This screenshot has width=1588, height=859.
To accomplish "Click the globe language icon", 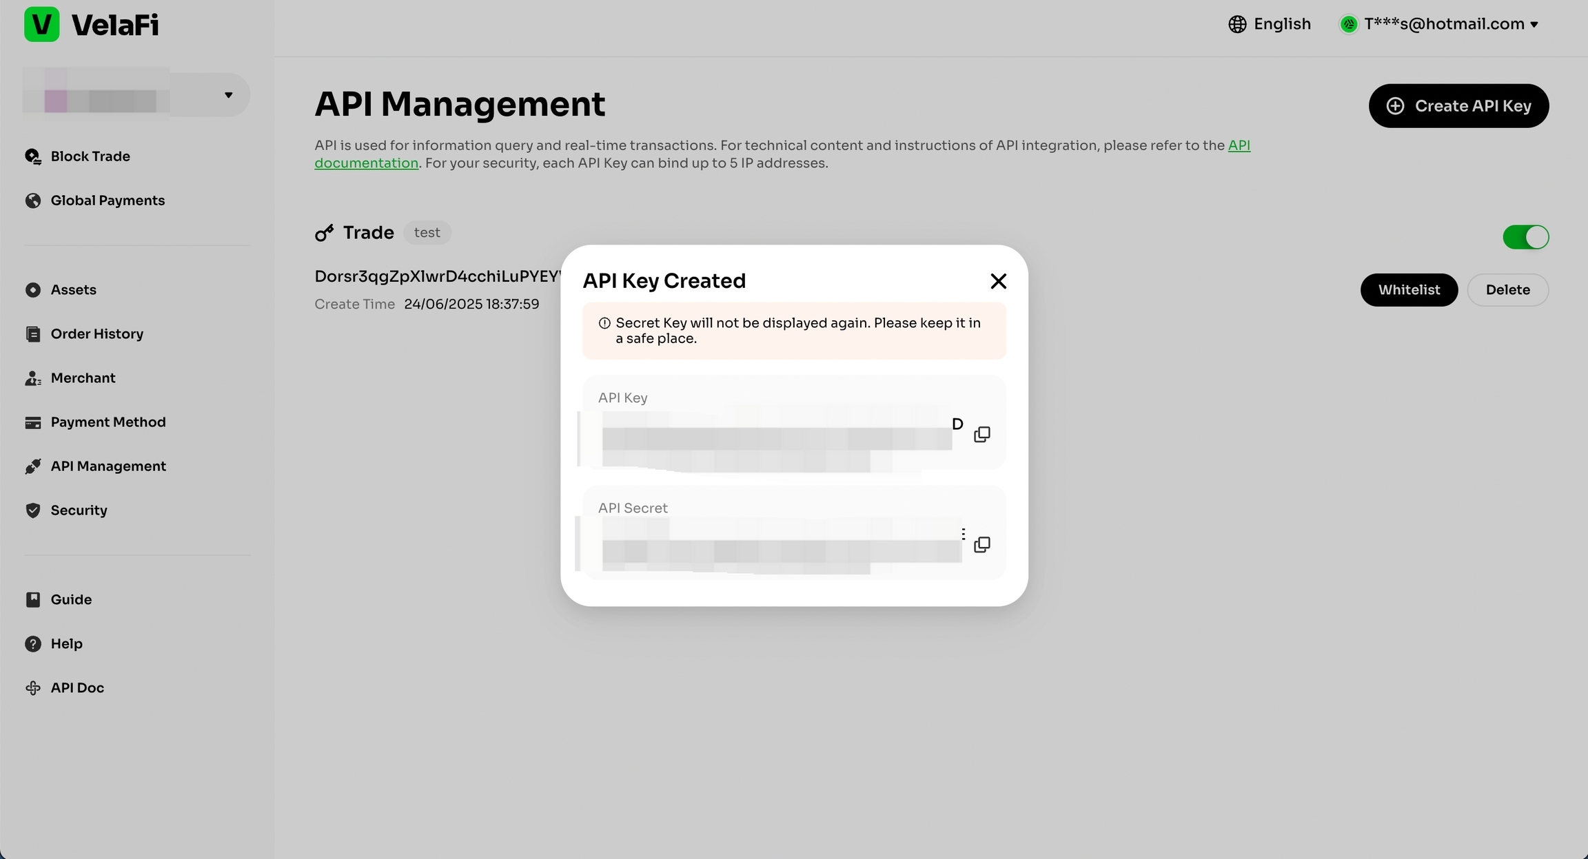I will tap(1237, 24).
